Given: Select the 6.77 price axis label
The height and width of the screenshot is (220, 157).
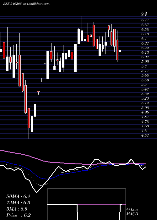Looking at the screenshot, I should (x=145, y=20).
